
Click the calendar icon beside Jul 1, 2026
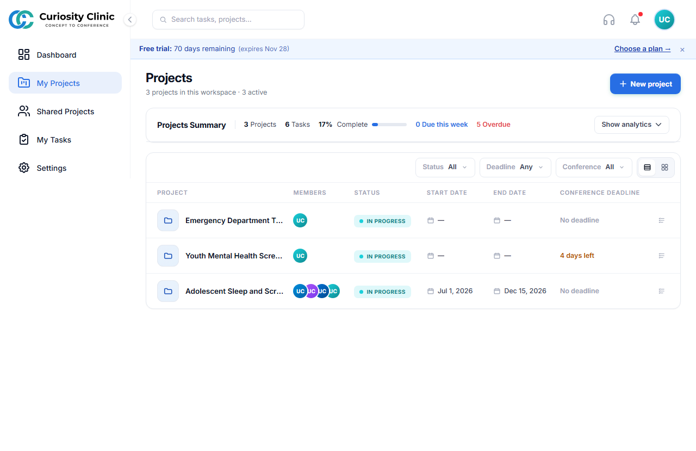coord(431,291)
